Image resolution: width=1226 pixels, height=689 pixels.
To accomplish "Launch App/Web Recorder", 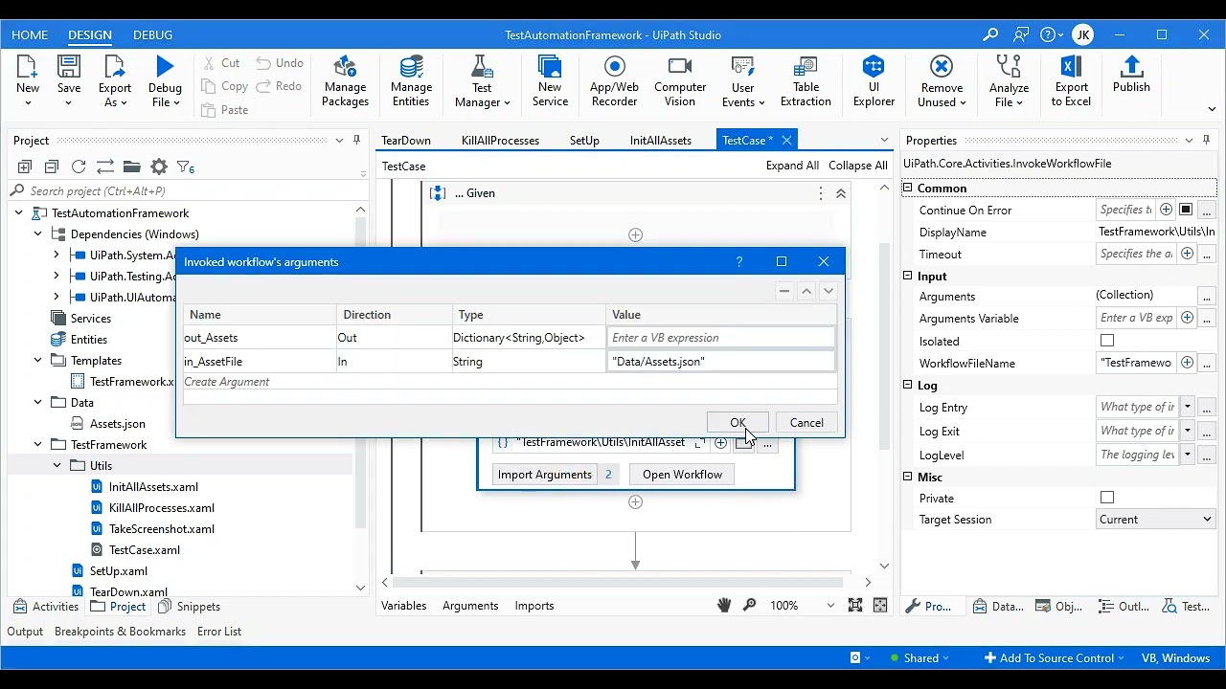I will (x=615, y=68).
